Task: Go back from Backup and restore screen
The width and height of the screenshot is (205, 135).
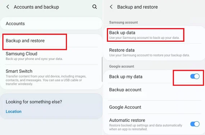Action: pos(111,7)
